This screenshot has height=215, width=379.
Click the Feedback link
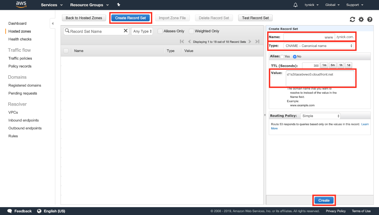(x=23, y=211)
